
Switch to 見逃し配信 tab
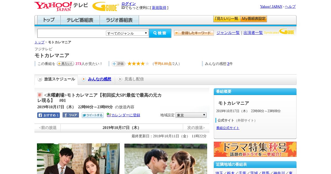tap(131, 79)
